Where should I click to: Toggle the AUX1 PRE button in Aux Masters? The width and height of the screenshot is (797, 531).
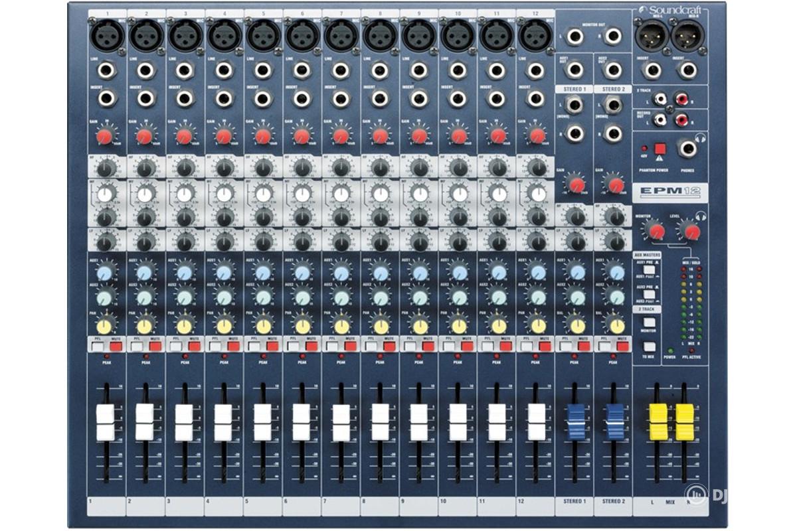coord(650,269)
